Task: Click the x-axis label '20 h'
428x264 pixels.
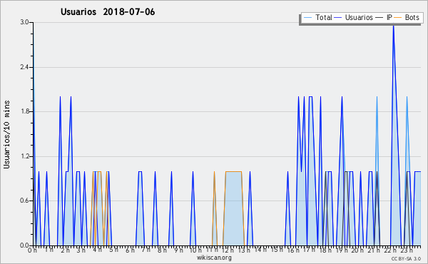Action: (x=357, y=250)
